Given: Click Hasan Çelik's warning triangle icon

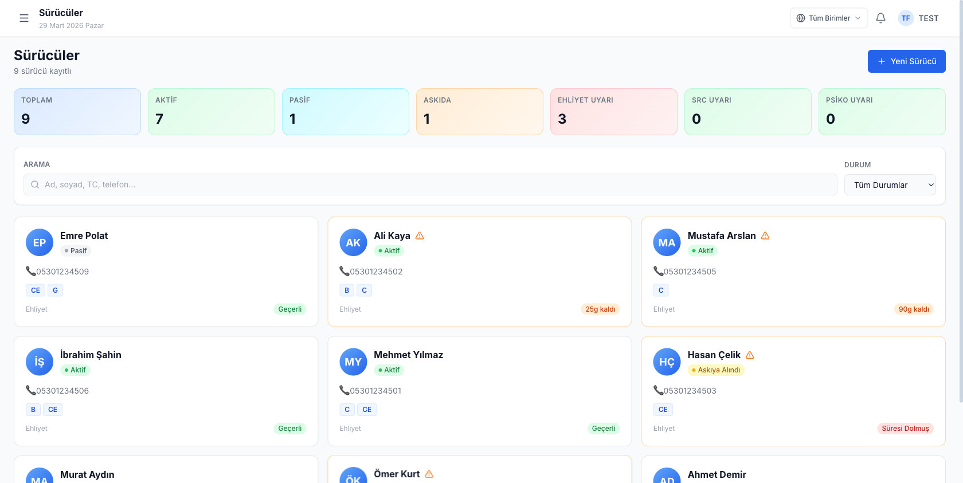Looking at the screenshot, I should (x=750, y=355).
